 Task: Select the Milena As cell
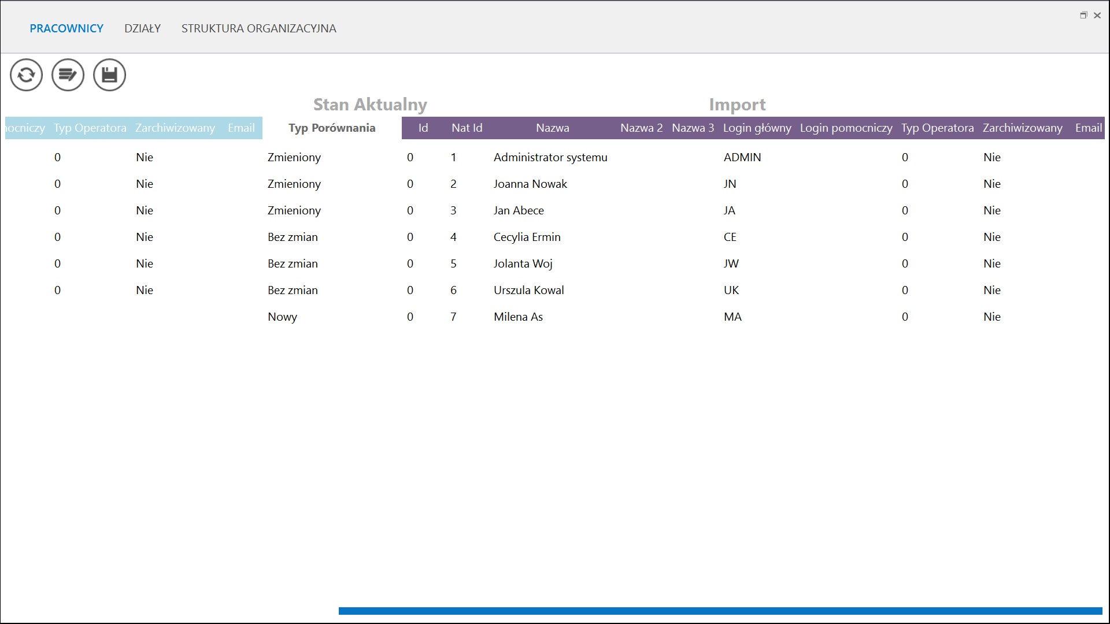518,317
